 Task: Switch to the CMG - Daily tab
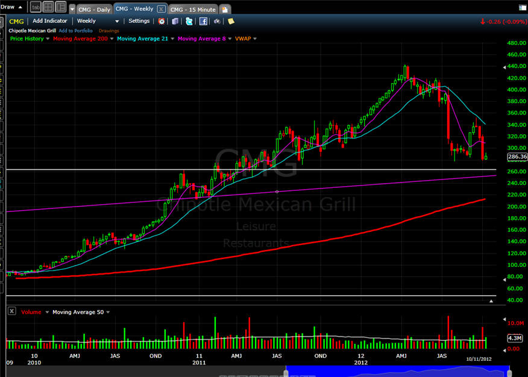(93, 10)
